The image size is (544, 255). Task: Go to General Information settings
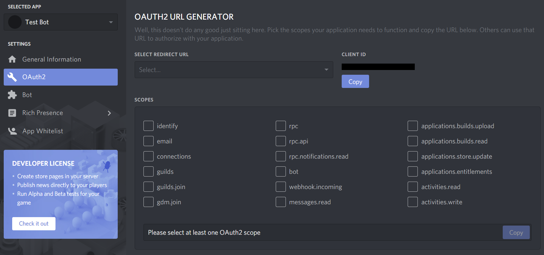[52, 60]
